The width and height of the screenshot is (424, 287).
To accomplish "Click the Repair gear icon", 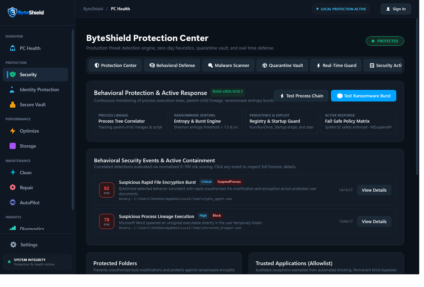I will point(13,188).
